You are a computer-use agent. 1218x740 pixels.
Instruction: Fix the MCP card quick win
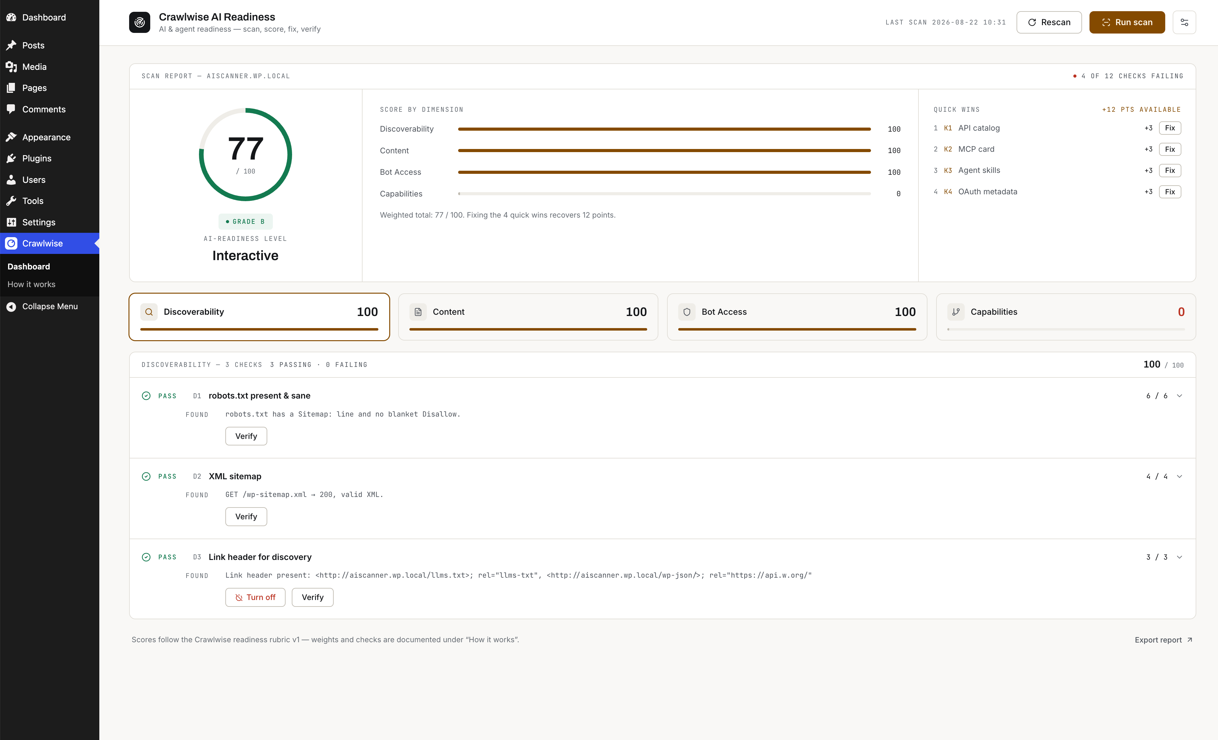click(x=1170, y=149)
